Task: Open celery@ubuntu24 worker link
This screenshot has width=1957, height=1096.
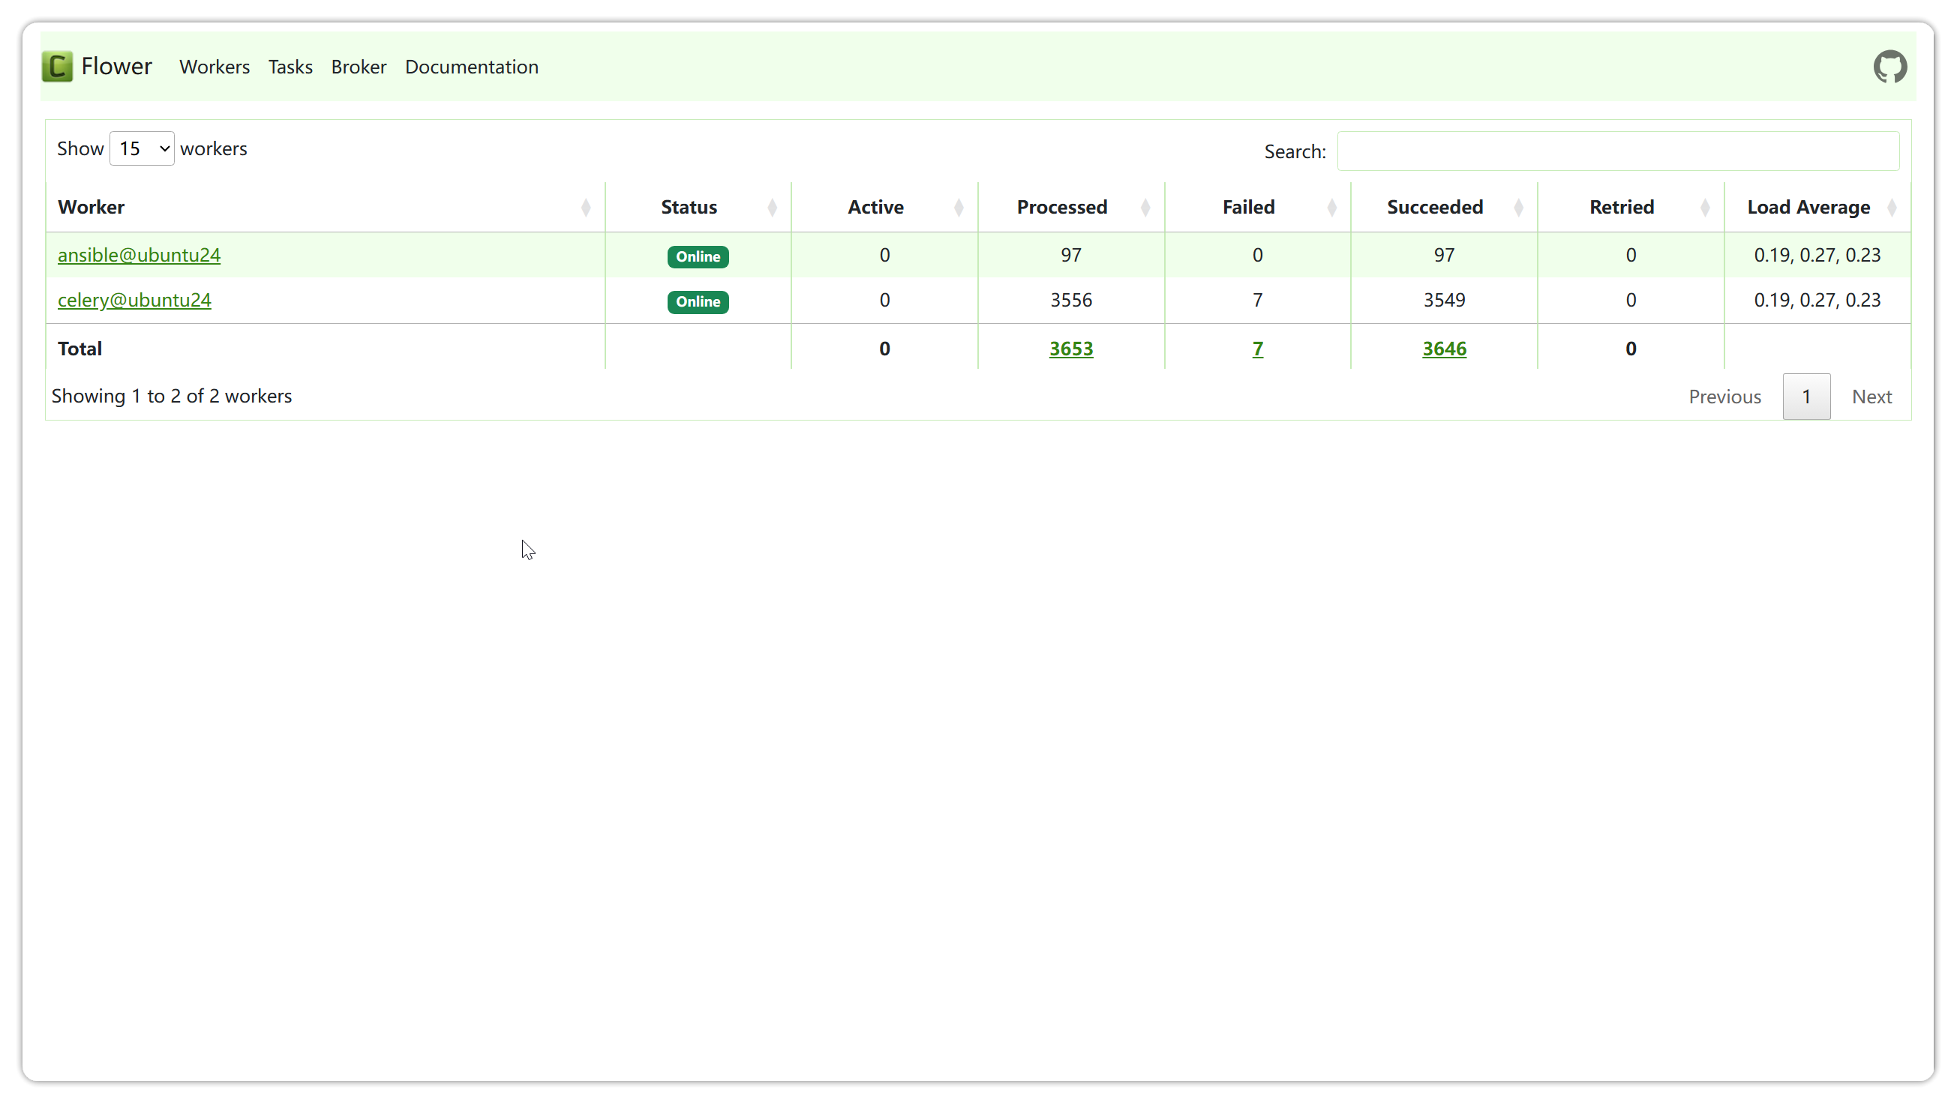Action: (134, 300)
